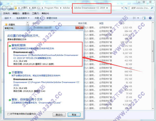Close the 复制文件 dialog
This screenshot has height=121, width=156.
(x=79, y=28)
